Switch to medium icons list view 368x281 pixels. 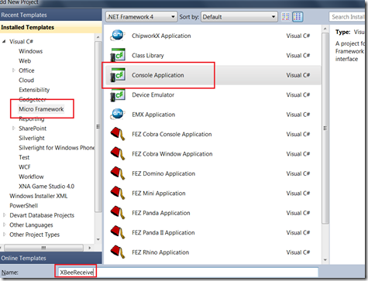297,17
